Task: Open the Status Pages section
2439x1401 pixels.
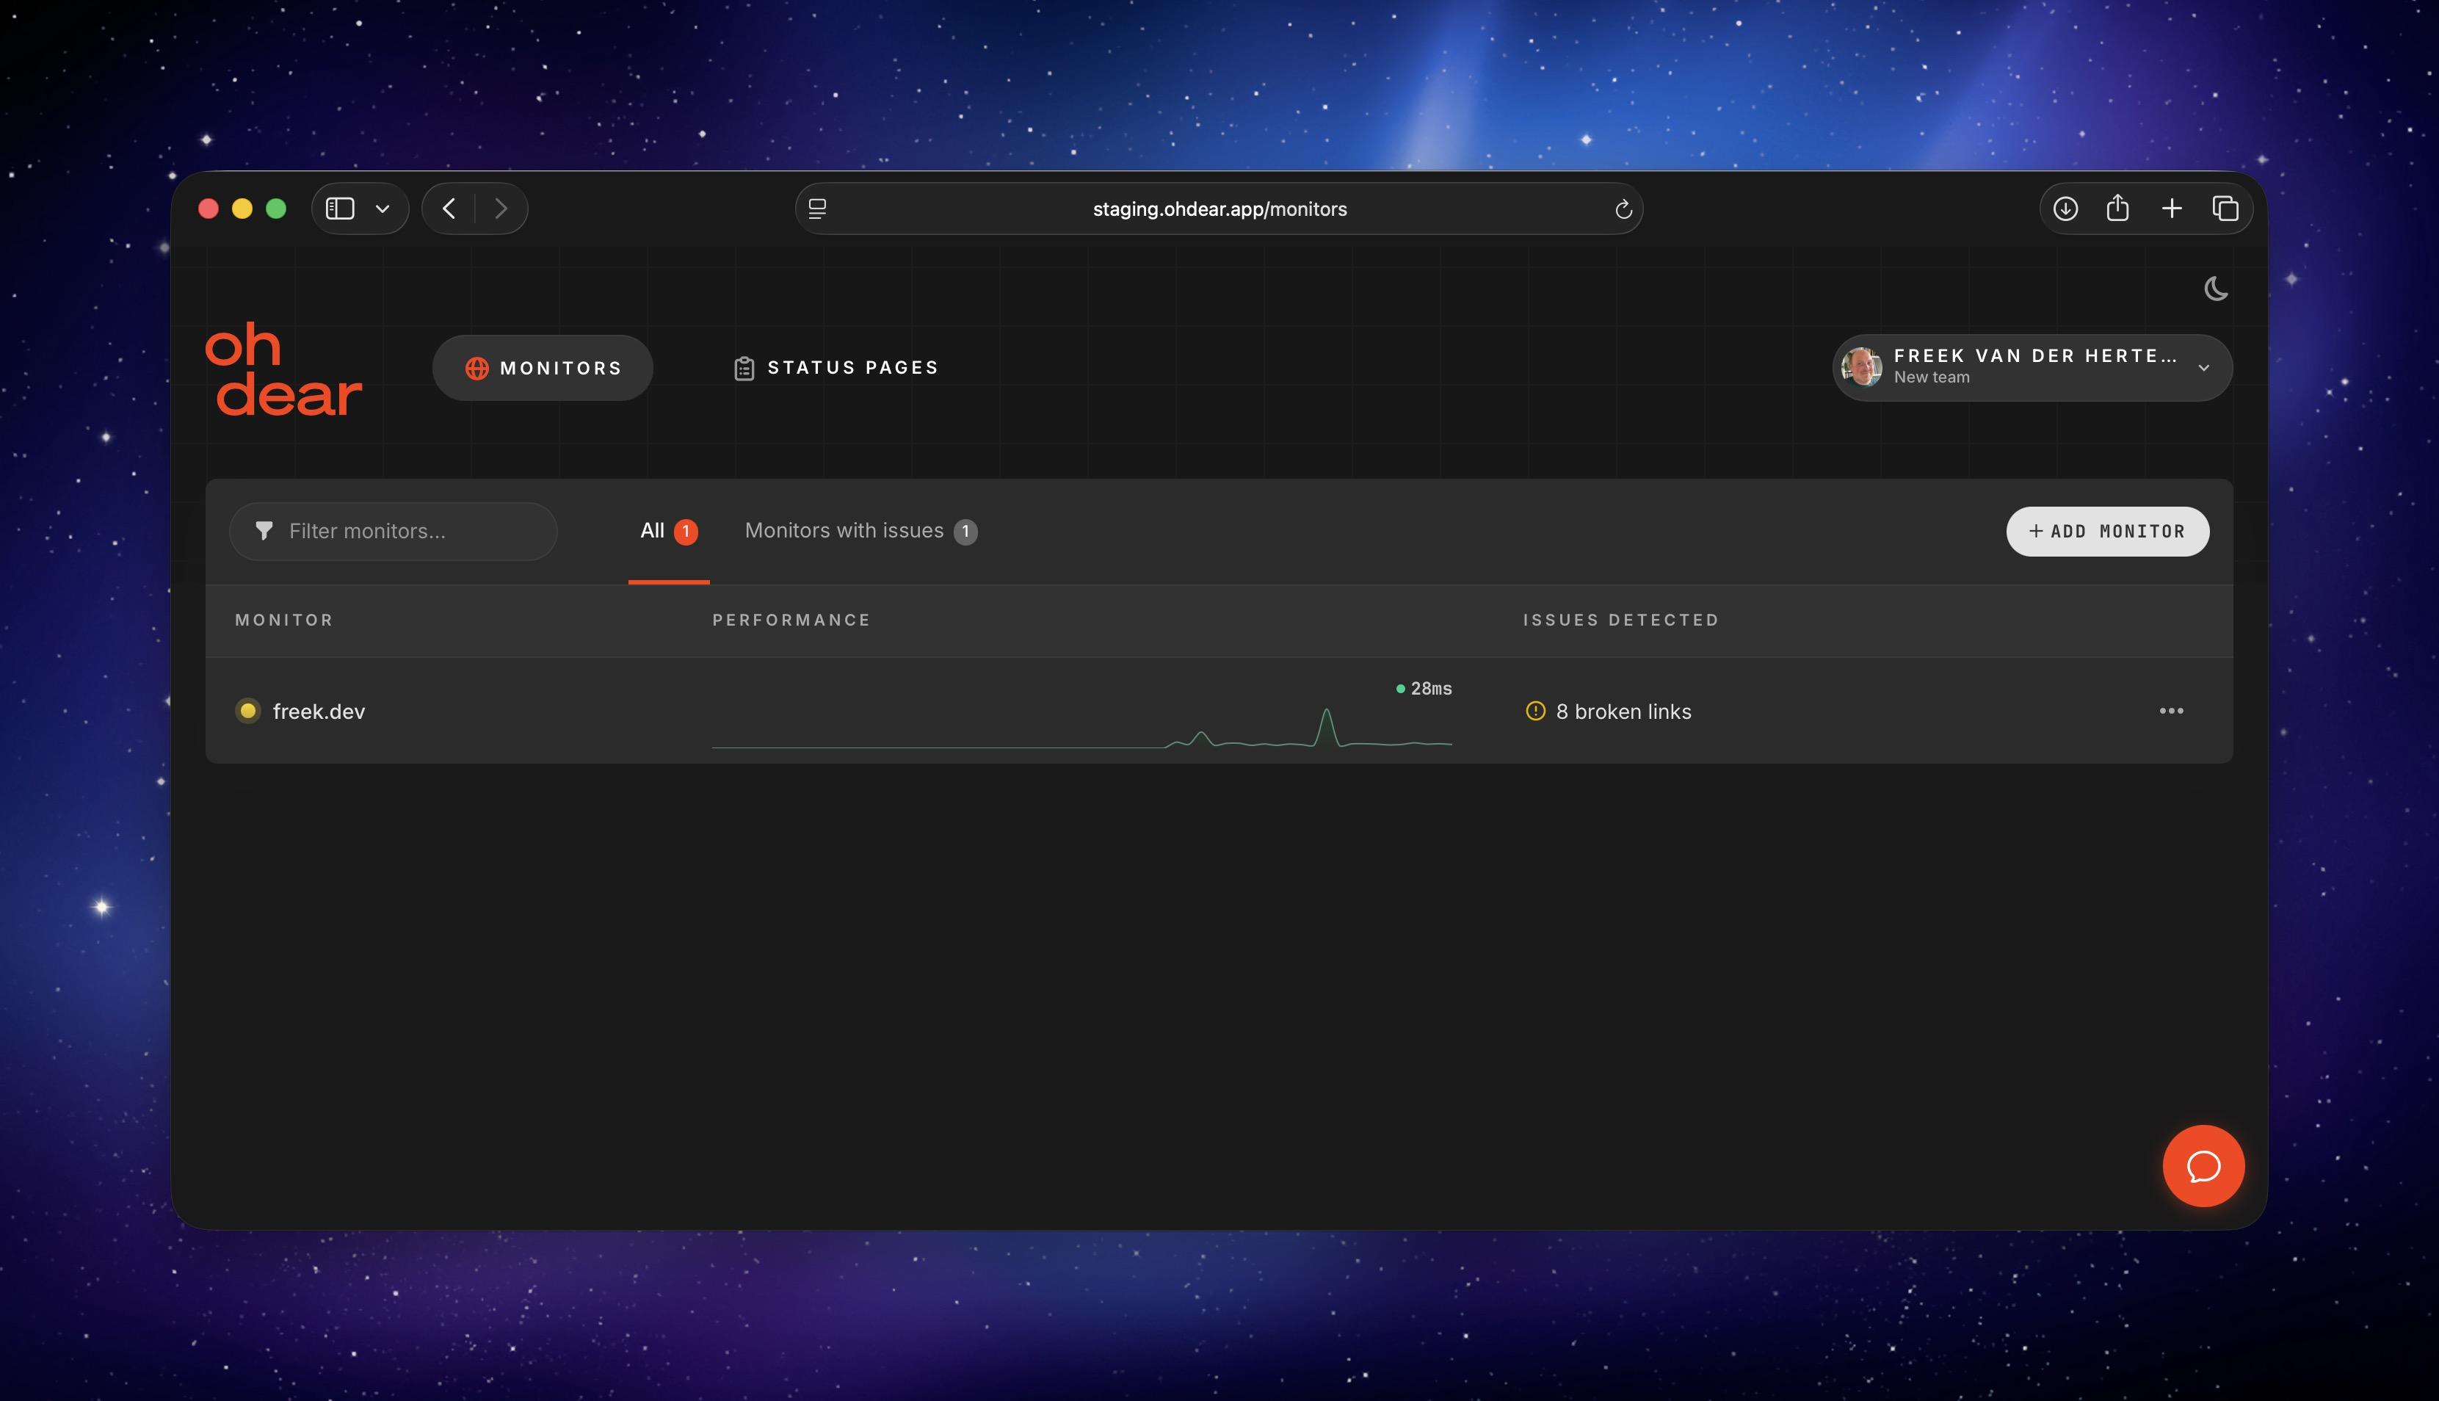Action: point(835,368)
